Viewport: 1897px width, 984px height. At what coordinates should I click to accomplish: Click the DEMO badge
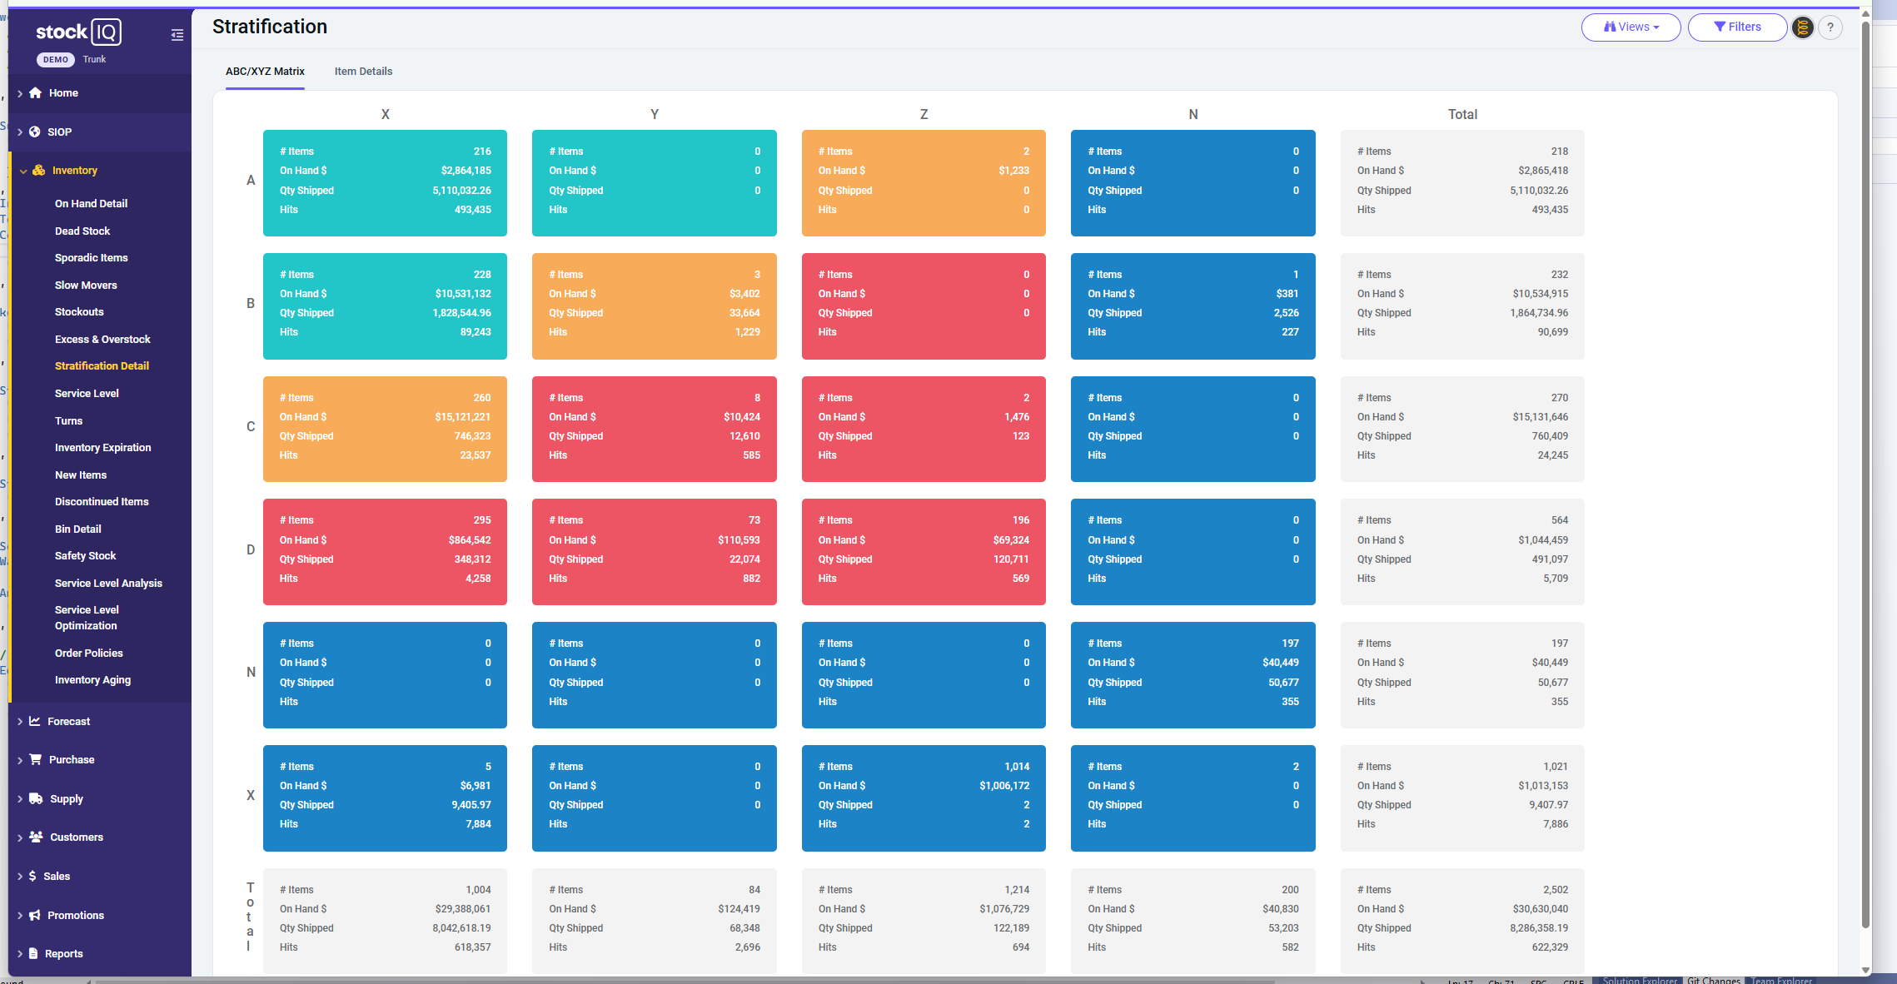pos(55,59)
